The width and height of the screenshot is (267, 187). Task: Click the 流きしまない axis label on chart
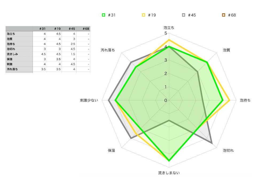(169, 173)
